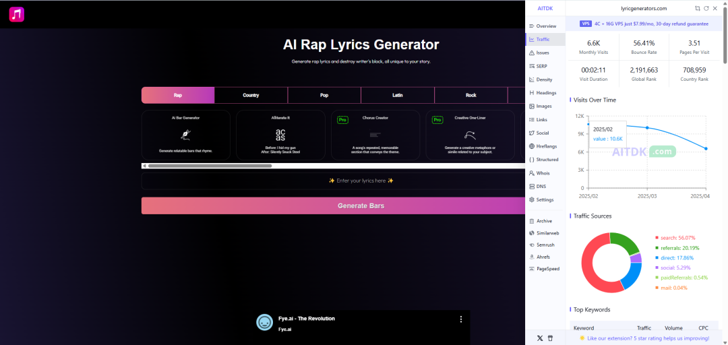Select the Chorus Creator Pro card
The image size is (728, 345).
pyautogui.click(x=375, y=135)
